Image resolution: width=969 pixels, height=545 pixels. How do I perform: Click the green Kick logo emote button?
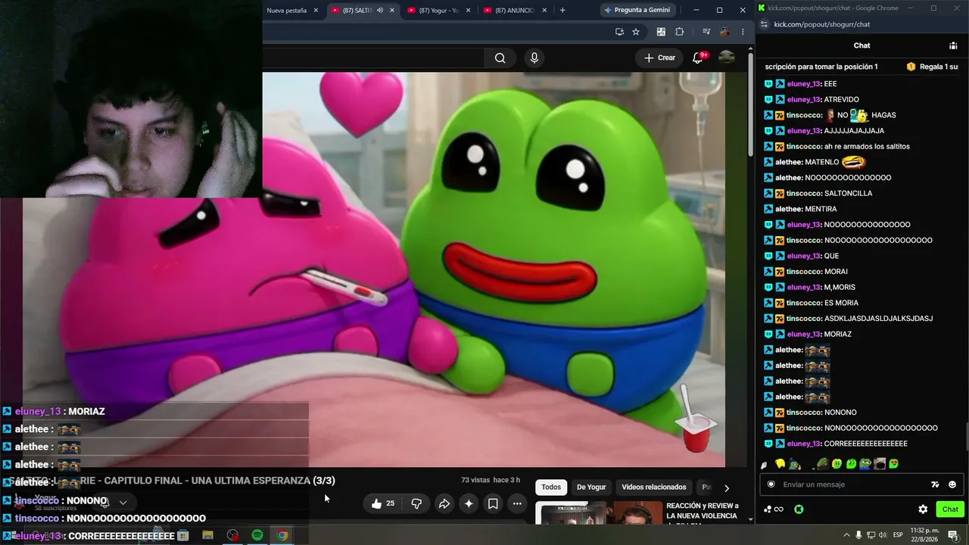pyautogui.click(x=799, y=509)
